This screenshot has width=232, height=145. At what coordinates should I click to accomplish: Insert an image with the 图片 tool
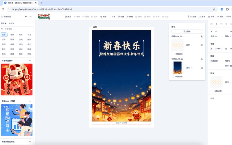click(x=68, y=17)
